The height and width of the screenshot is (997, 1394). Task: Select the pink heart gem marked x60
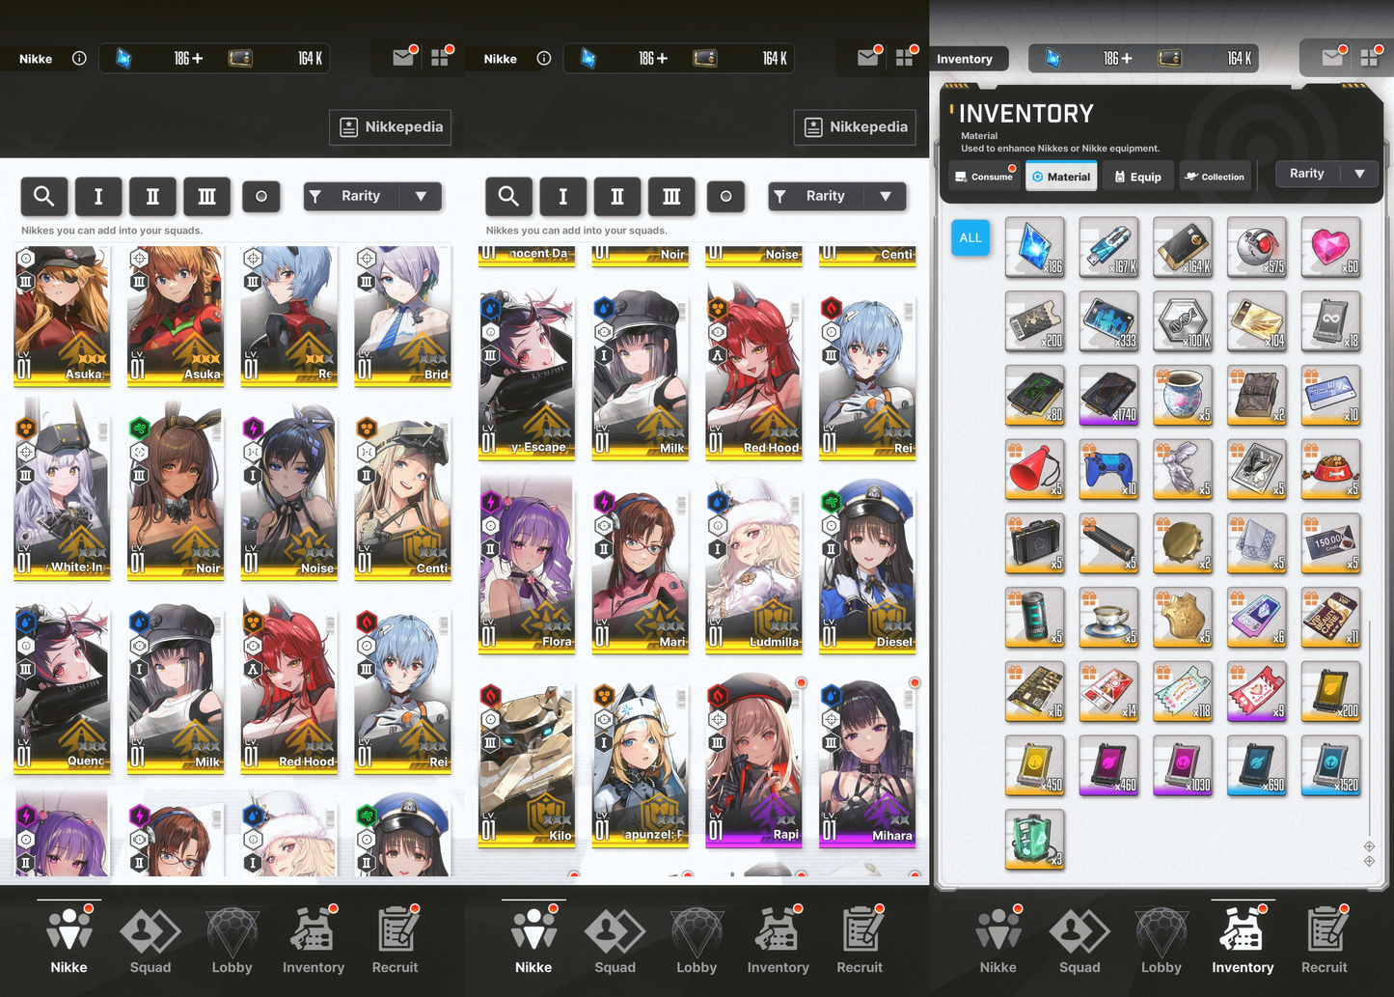coord(1330,246)
